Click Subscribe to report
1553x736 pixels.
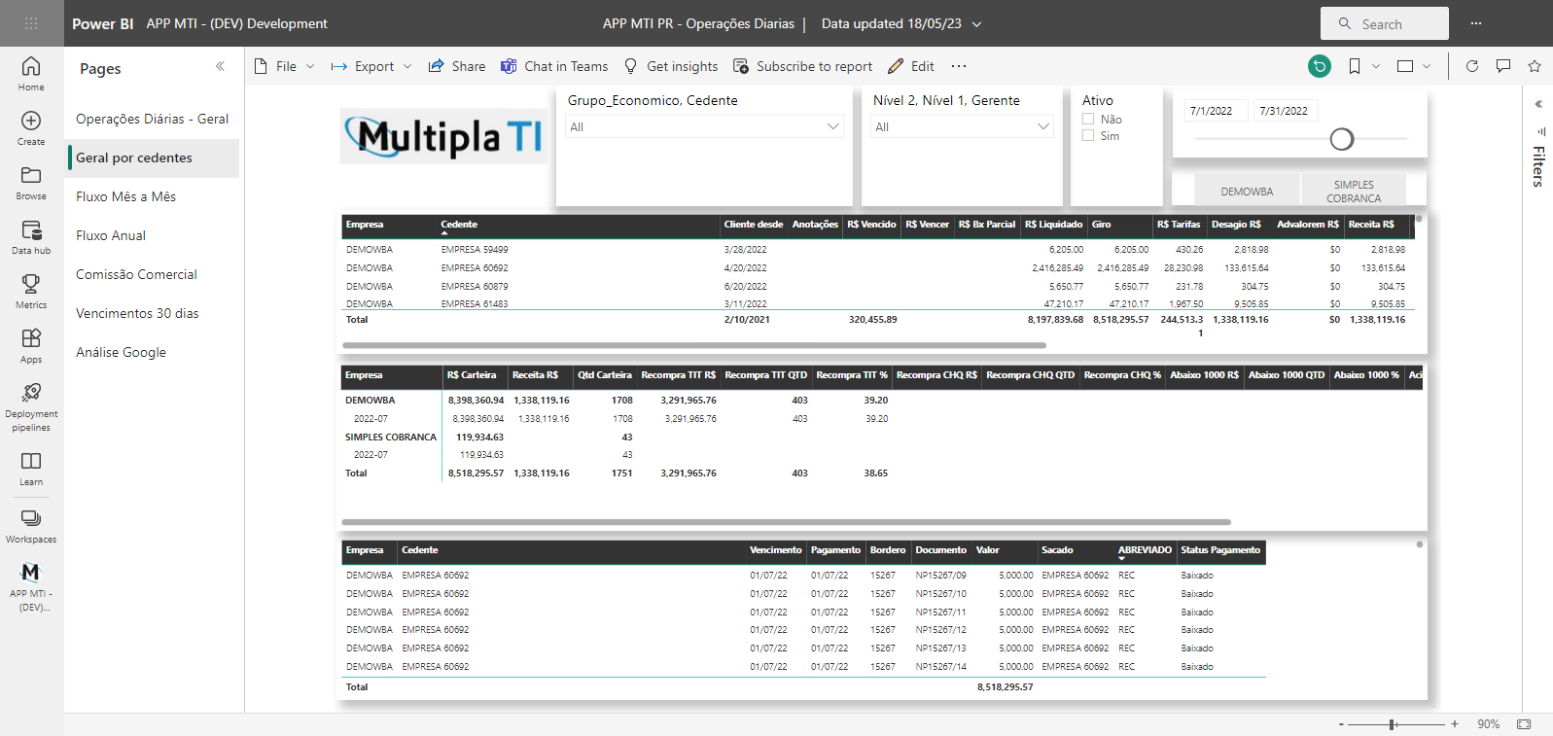(803, 66)
